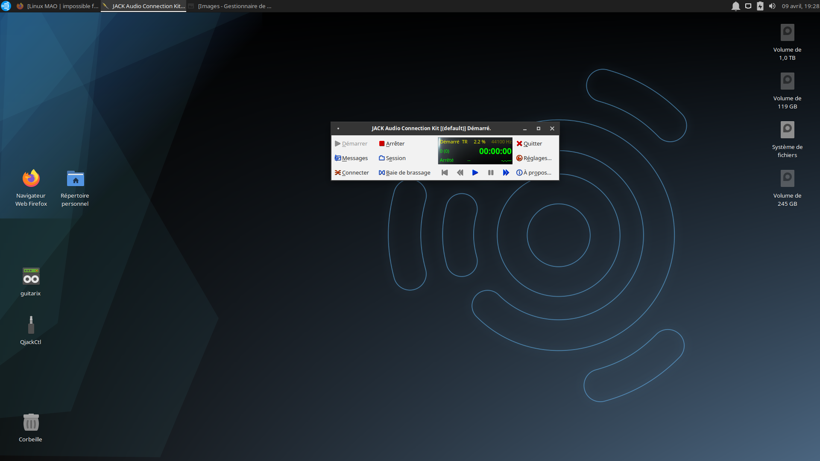
Task: Open the Corbeille trash icon
Action: pos(31,423)
